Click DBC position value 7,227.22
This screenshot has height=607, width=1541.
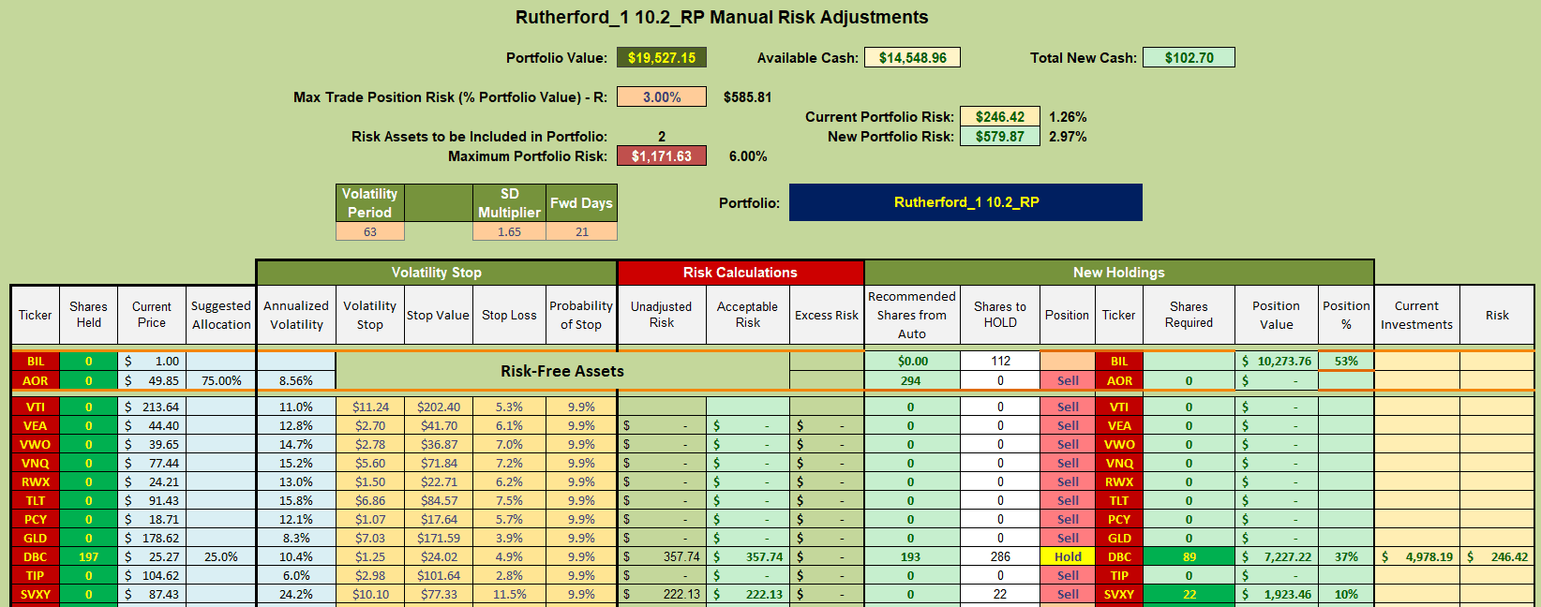(x=1276, y=556)
